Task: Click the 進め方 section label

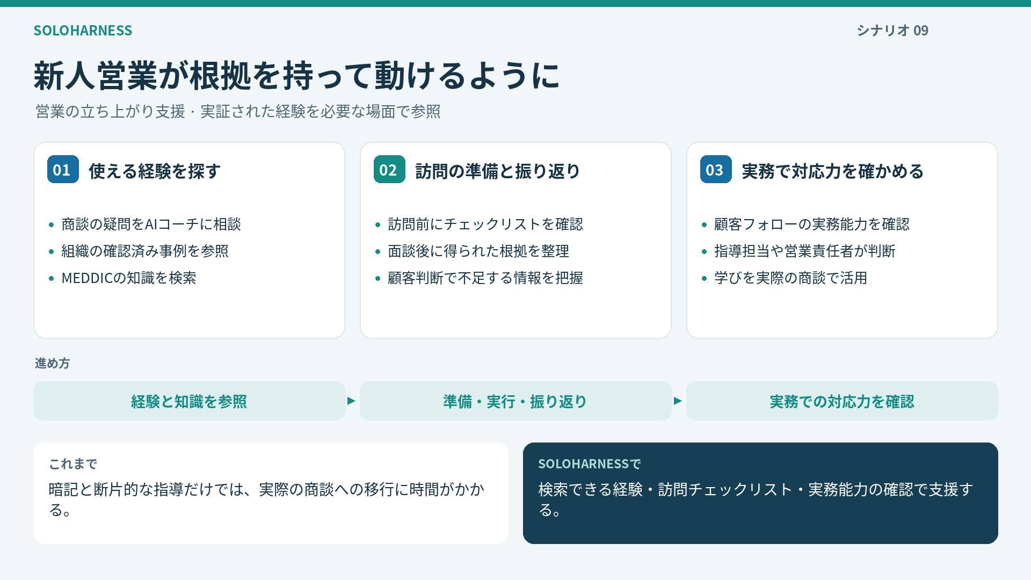Action: [52, 364]
